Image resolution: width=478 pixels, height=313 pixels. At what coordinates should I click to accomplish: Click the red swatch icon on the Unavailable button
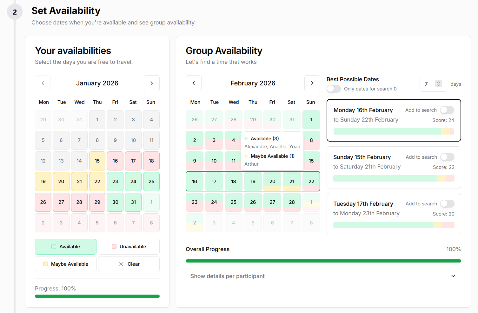click(x=114, y=246)
